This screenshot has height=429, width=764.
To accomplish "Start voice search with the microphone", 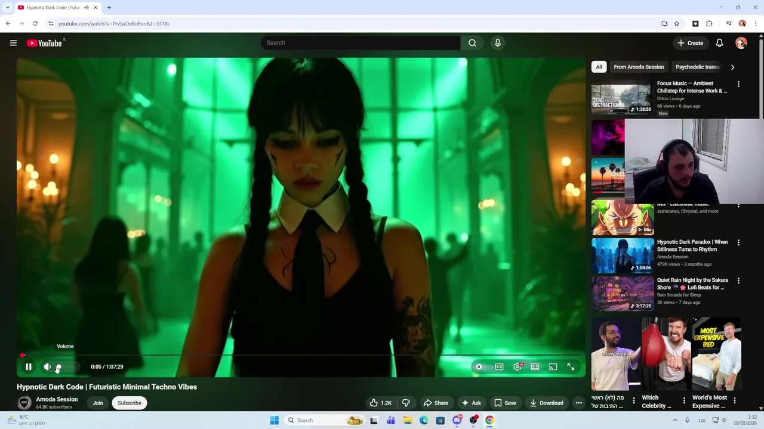I will point(497,43).
